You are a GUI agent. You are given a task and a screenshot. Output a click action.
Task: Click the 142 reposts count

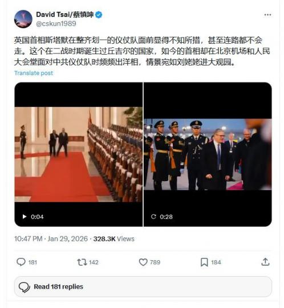(x=94, y=262)
